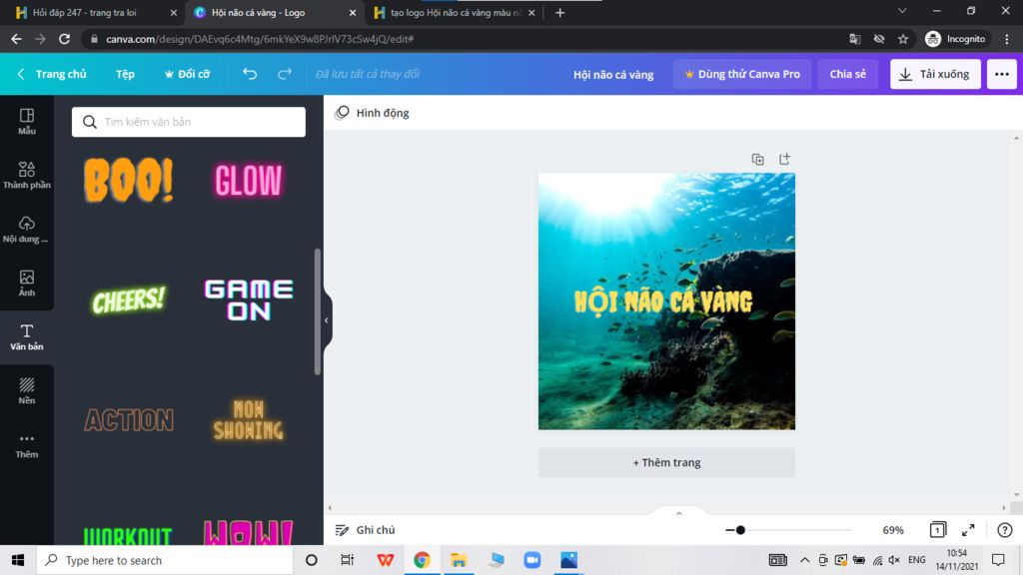Open the Đổi cỡ resize menu
The width and height of the screenshot is (1023, 575).
pos(187,74)
